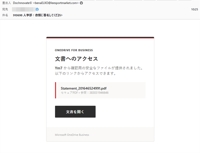Click the sender contact icon next to email address
Screen dimensions: 200x153
tap(81, 3)
